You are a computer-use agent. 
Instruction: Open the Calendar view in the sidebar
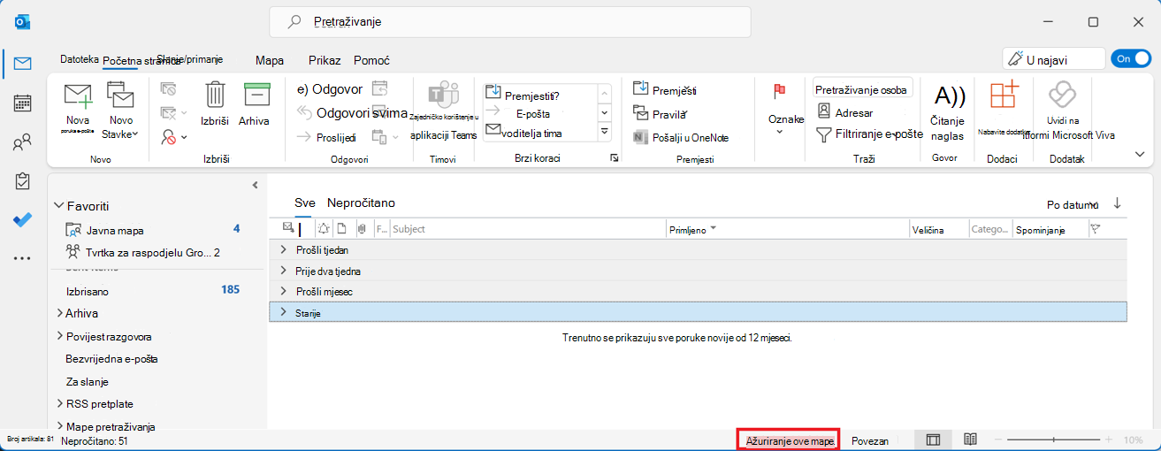(22, 103)
